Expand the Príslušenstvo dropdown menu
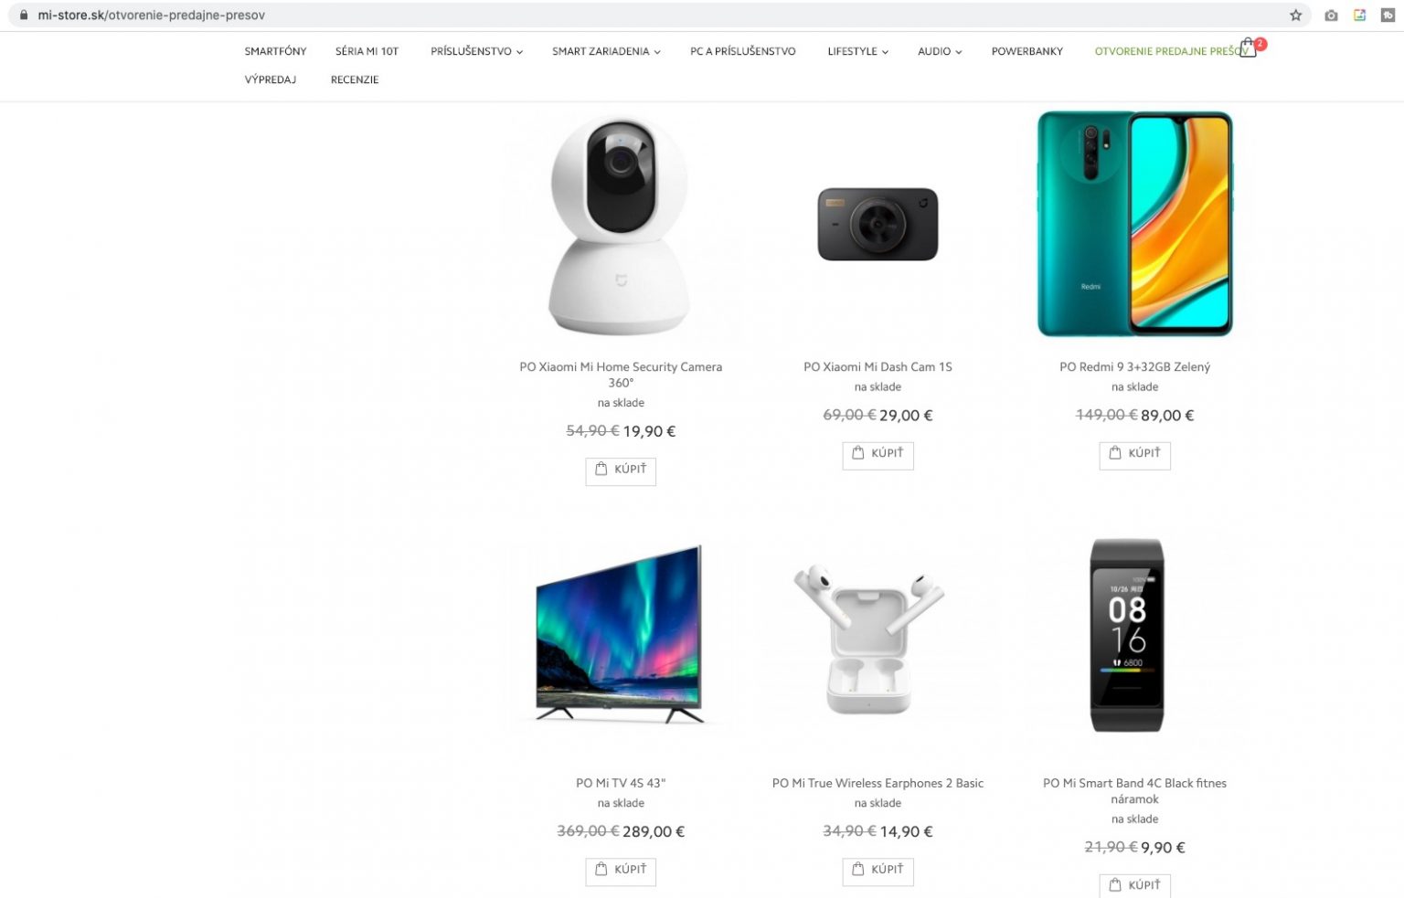The height and width of the screenshot is (898, 1404). coord(476,51)
